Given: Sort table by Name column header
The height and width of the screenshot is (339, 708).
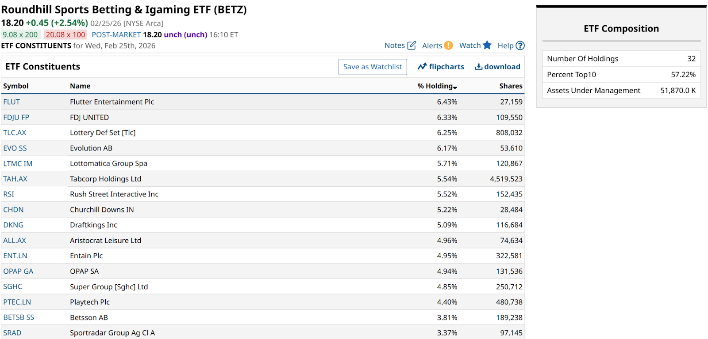Looking at the screenshot, I should (80, 86).
